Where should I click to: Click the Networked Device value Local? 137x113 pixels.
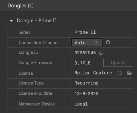pyautogui.click(x=81, y=104)
